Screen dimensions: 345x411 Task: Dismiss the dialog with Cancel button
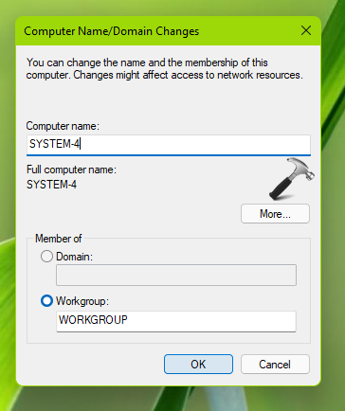(275, 364)
